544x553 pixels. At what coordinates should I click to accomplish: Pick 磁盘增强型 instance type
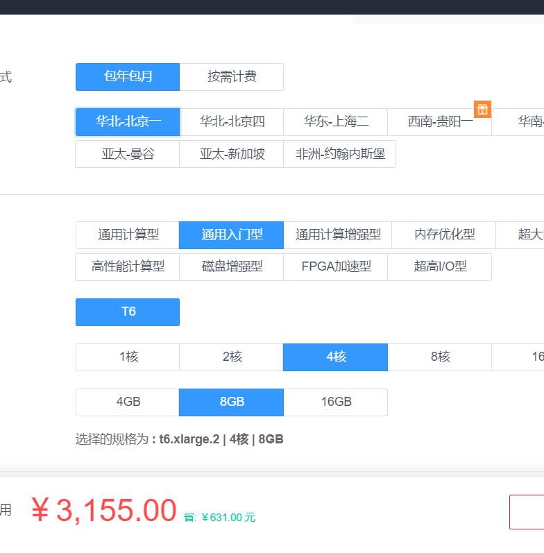tap(232, 267)
